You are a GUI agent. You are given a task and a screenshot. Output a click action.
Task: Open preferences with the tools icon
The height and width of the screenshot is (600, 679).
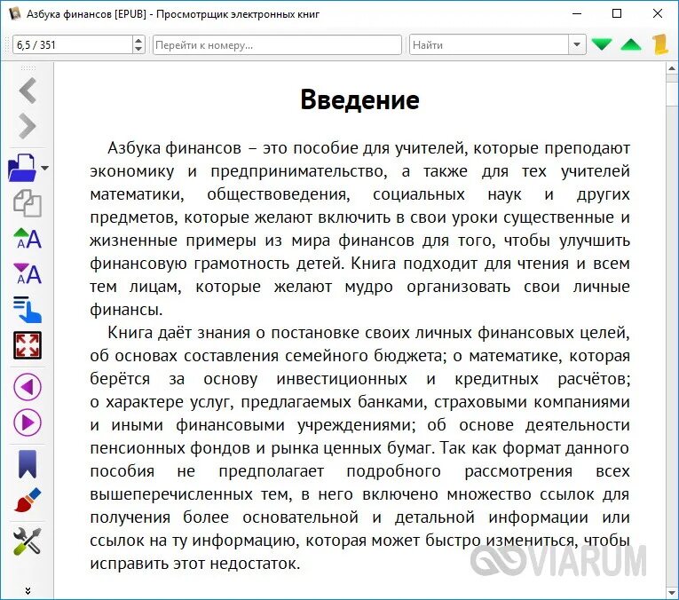point(28,541)
